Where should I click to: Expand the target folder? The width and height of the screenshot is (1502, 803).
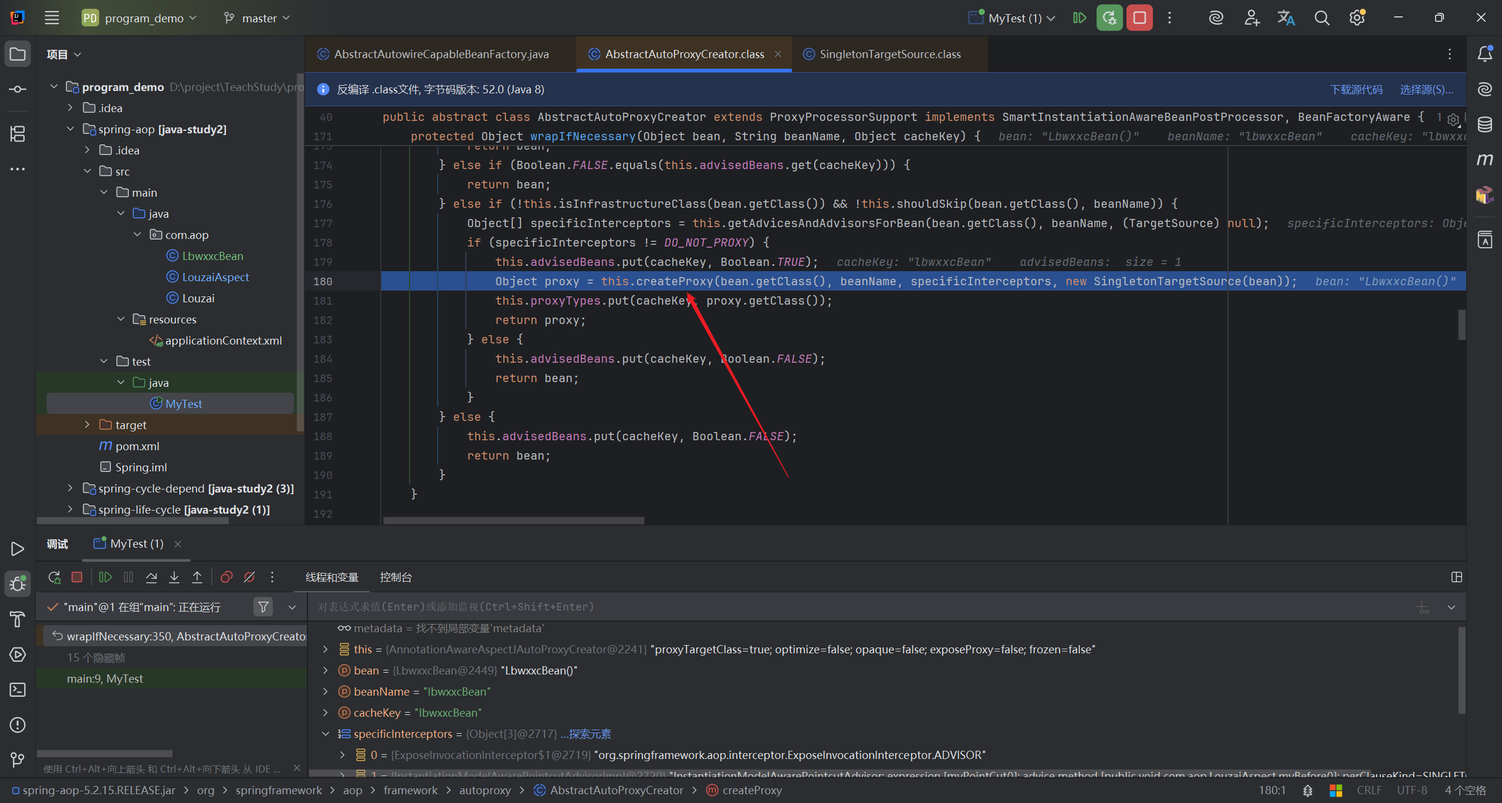[x=87, y=424]
